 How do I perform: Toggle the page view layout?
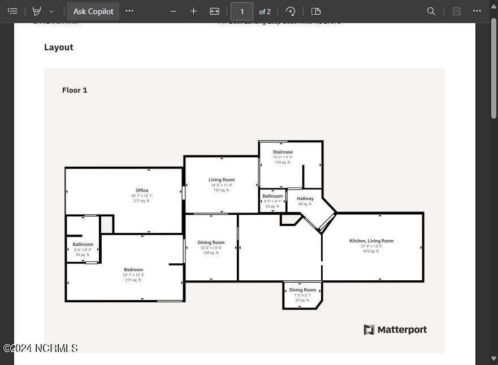[316, 11]
